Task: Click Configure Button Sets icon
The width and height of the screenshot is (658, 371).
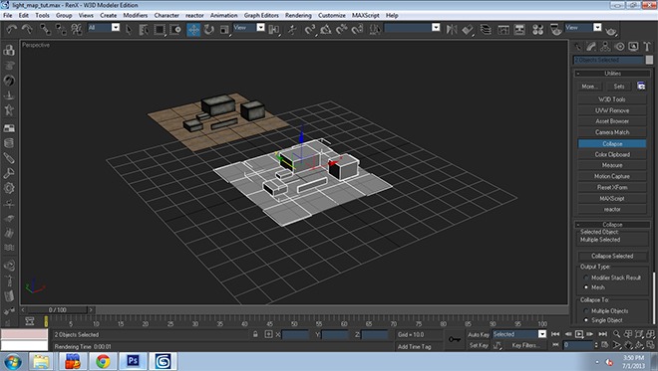Action: [641, 86]
